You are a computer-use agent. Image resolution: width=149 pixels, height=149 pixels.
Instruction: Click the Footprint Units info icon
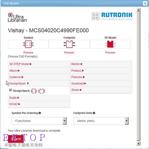(x=94, y=113)
